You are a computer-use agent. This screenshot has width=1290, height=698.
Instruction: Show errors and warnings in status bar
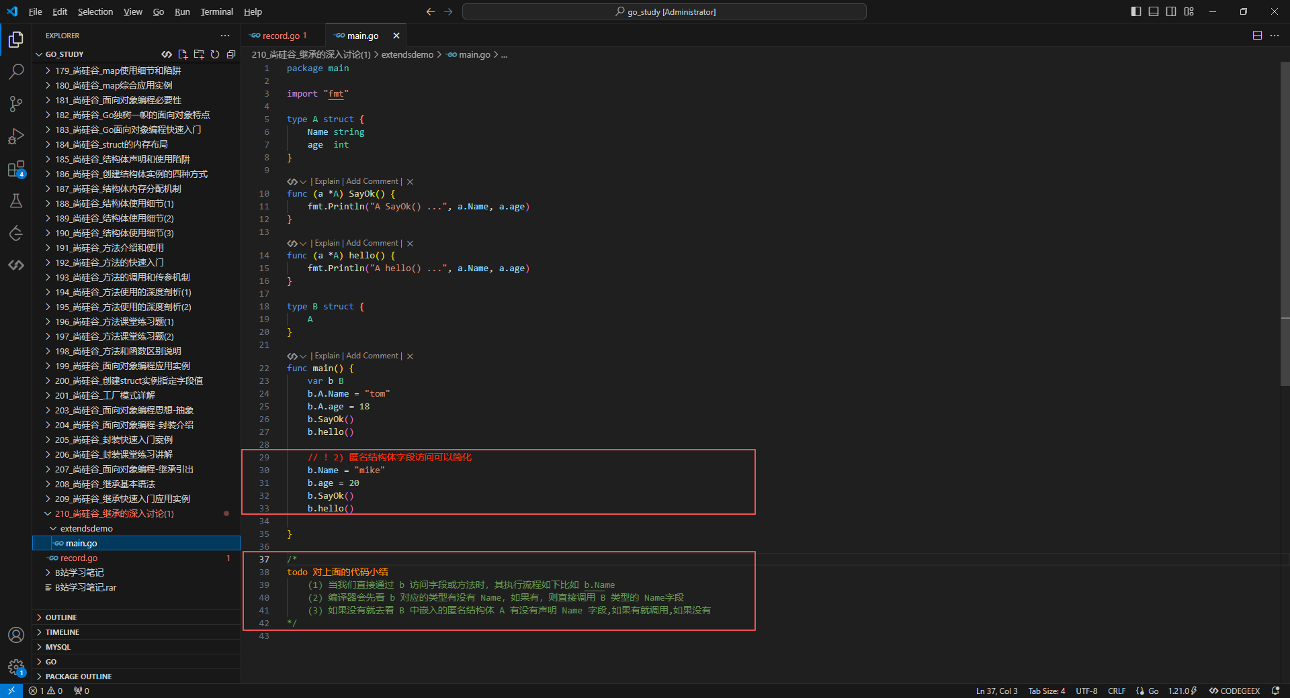tap(46, 691)
